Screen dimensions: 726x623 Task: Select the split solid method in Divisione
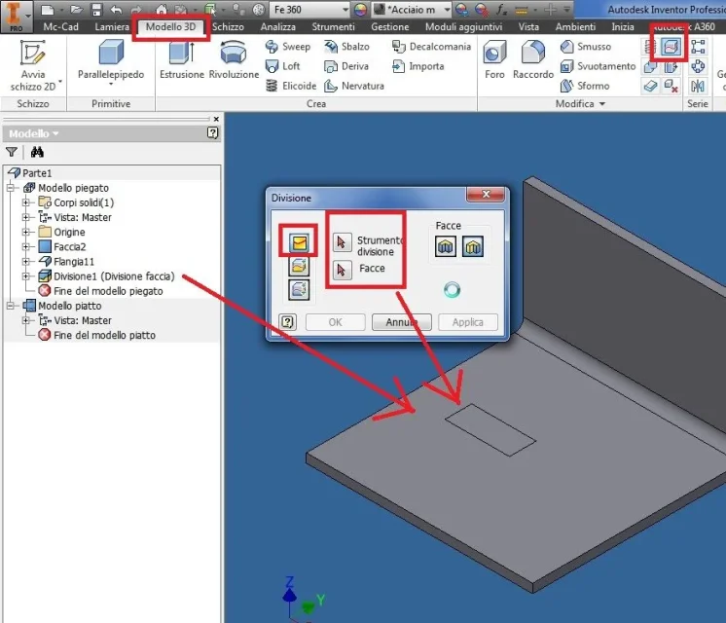(299, 290)
